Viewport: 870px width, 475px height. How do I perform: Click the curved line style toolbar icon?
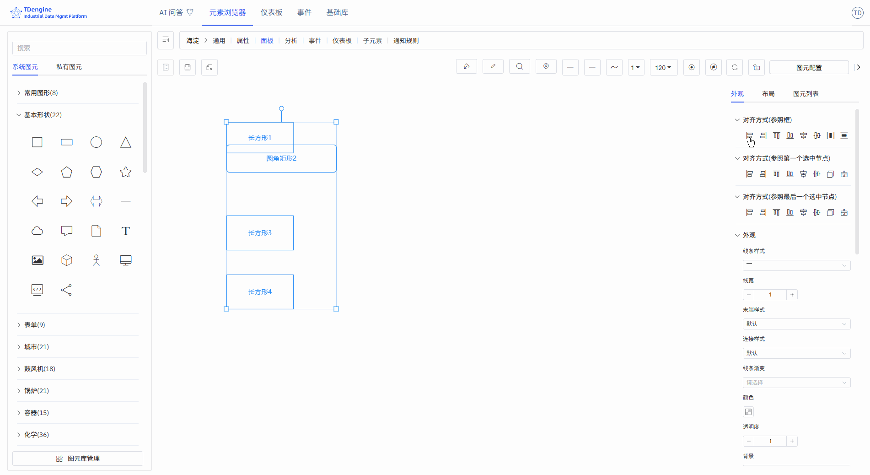coord(614,67)
